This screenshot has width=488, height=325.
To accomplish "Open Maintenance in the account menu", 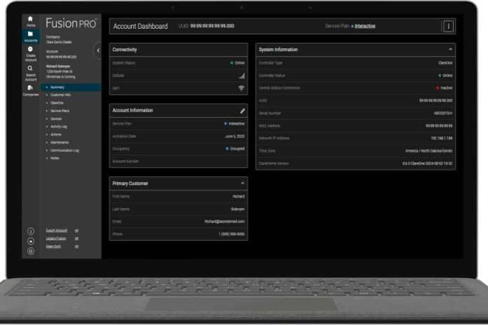I will (x=60, y=142).
